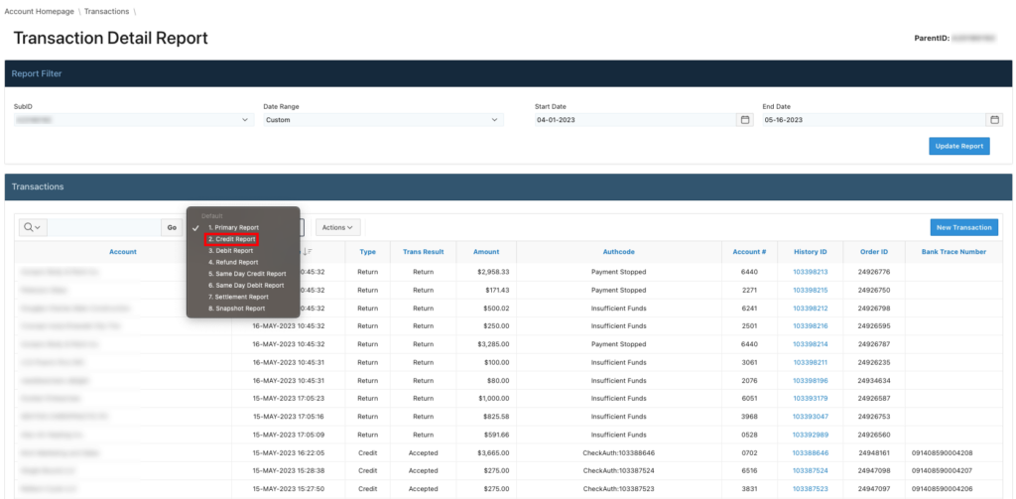The image size is (1016, 499).
Task: Click the Update Report button
Action: tap(958, 146)
